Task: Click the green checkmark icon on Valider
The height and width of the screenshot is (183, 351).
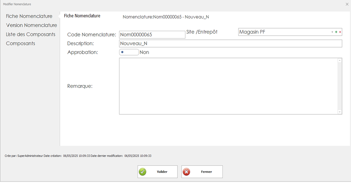Action: point(142,172)
